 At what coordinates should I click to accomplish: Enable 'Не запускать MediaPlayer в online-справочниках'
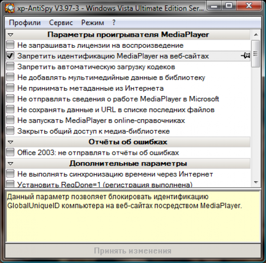10,120
